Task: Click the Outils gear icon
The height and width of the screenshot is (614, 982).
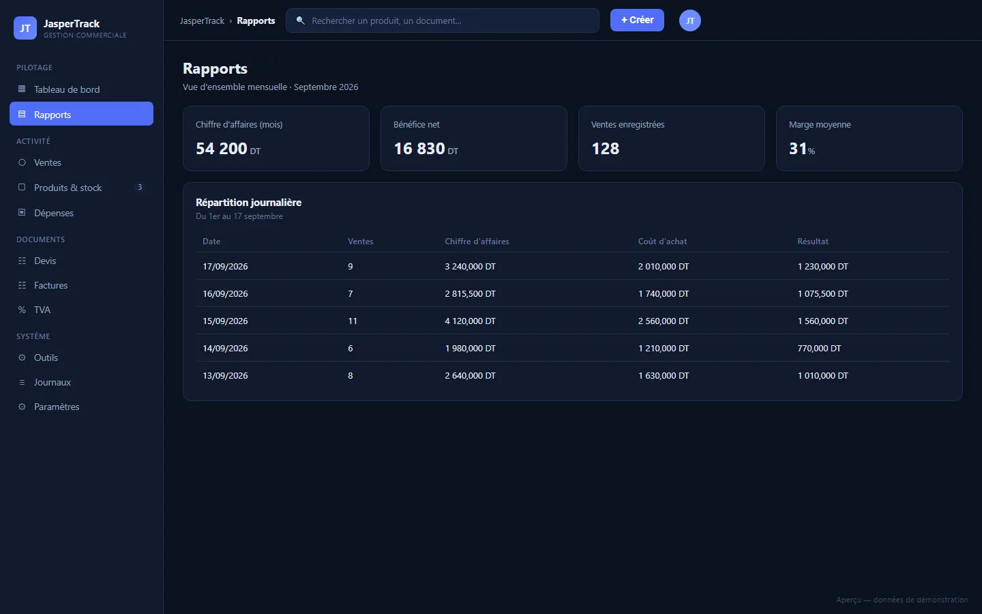Action: [22, 357]
